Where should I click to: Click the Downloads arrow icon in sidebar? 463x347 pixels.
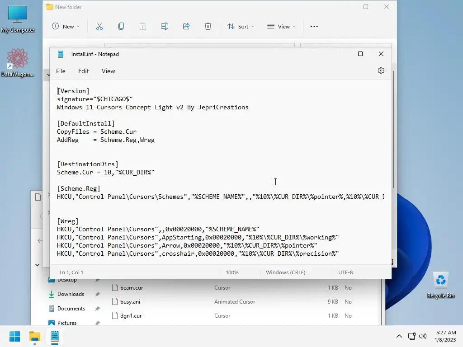(52, 294)
